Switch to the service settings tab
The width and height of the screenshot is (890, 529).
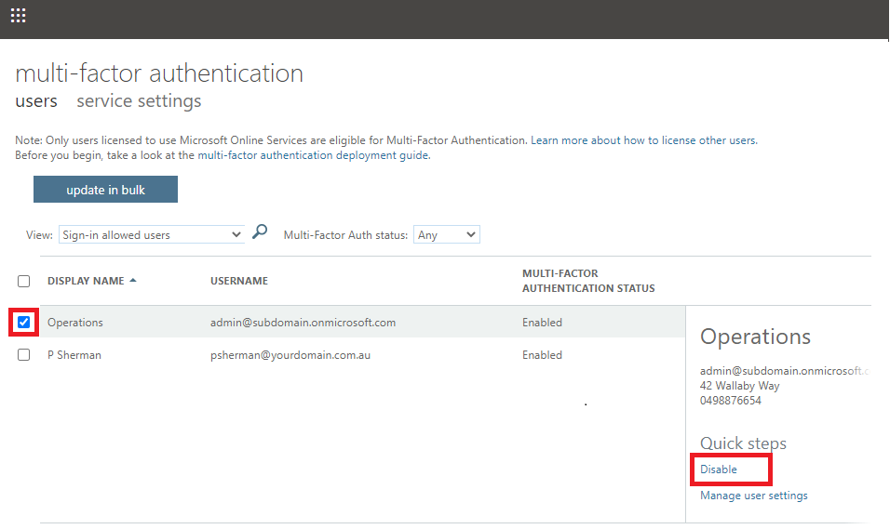pos(139,101)
